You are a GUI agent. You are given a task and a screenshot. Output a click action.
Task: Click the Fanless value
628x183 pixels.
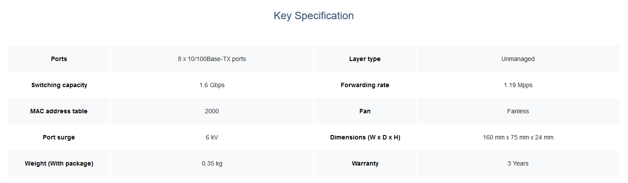(518, 111)
